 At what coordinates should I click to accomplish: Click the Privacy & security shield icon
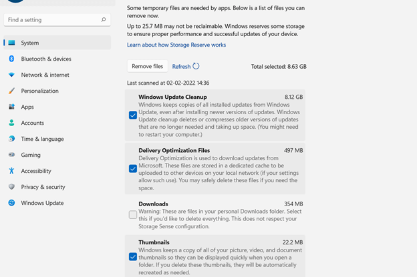(11, 187)
